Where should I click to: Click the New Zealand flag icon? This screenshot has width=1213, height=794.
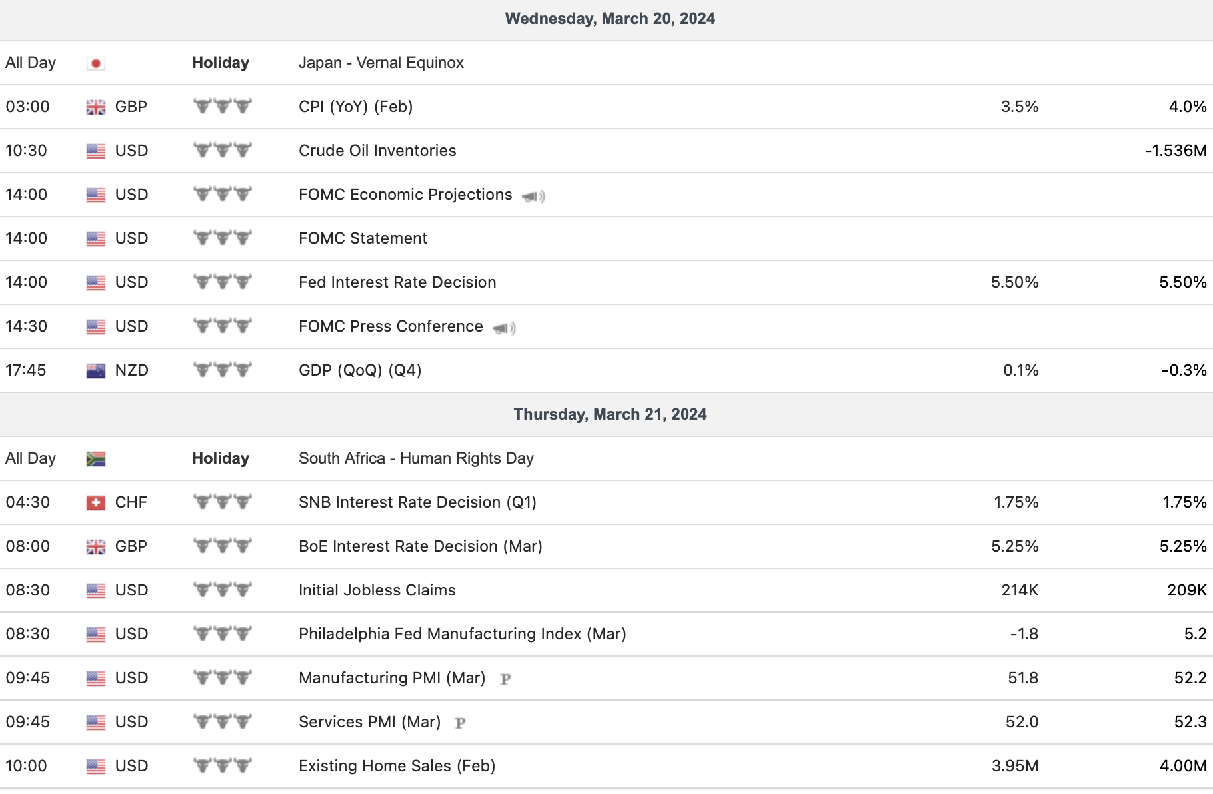(96, 371)
